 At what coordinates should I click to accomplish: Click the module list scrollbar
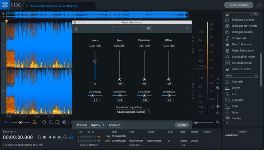(x=261, y=70)
